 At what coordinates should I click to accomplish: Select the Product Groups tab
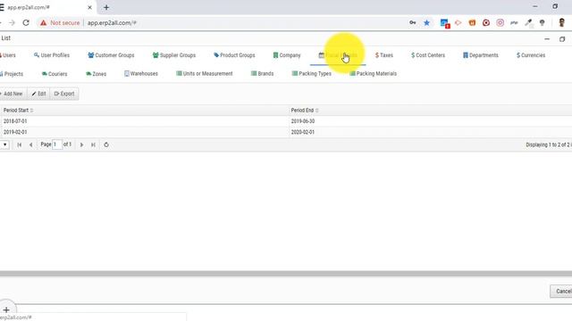234,55
